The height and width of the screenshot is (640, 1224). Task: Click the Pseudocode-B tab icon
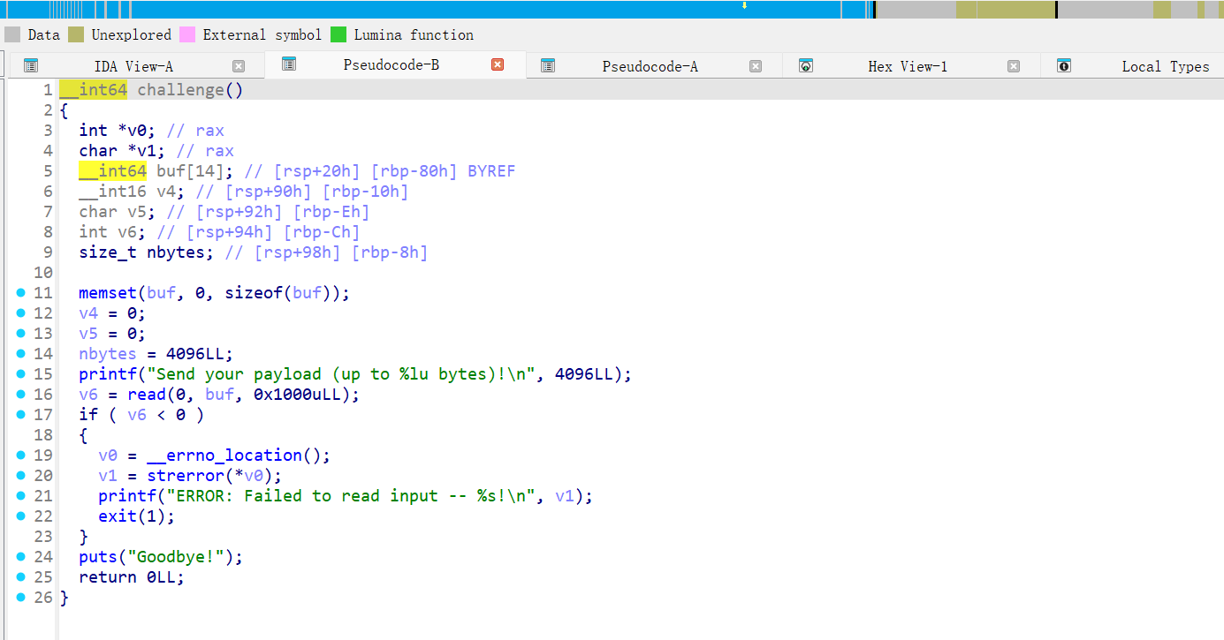pos(289,64)
